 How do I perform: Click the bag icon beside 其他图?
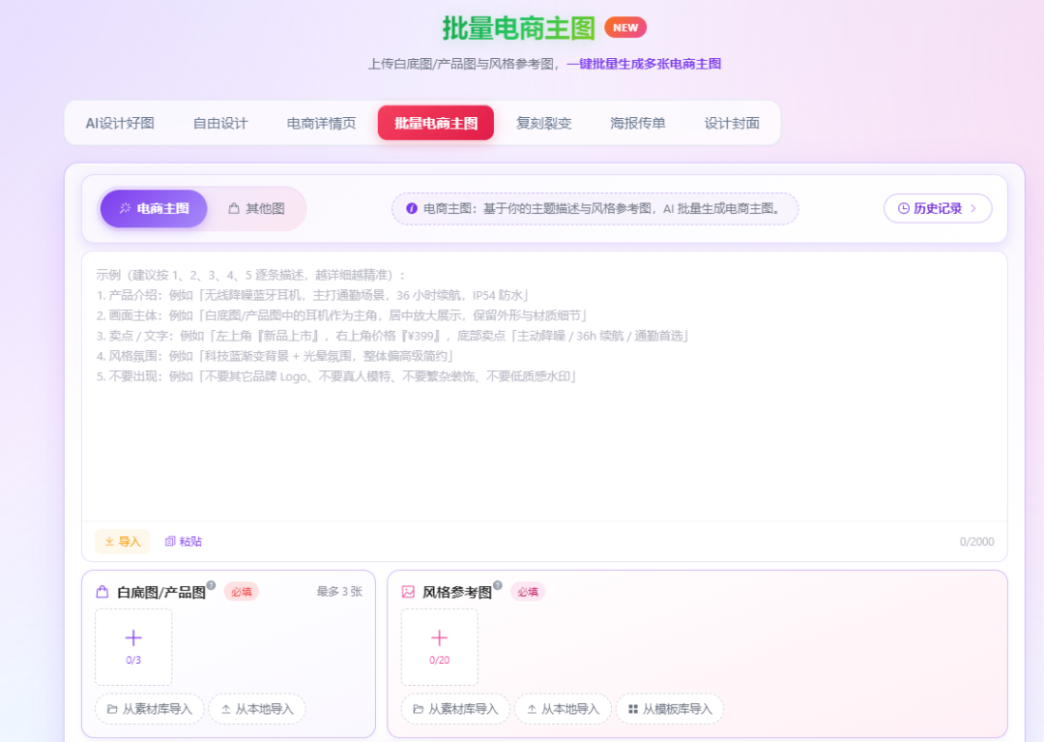(234, 209)
